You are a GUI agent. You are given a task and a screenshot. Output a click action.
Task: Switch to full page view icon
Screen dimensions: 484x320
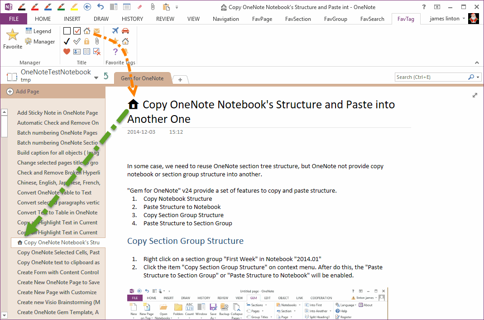(126, 7)
